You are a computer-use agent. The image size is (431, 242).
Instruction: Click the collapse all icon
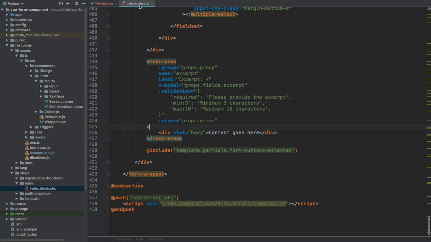(x=68, y=4)
